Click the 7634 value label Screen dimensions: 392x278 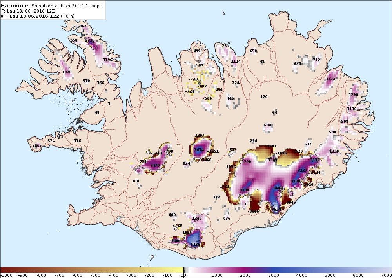click(276, 209)
